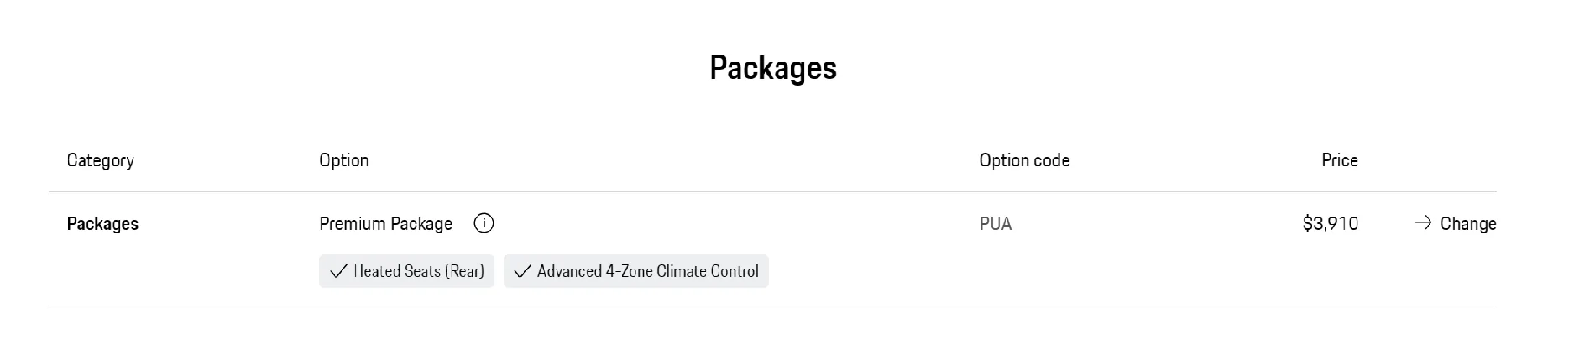Click the Price column header
Image resolution: width=1595 pixels, height=345 pixels.
[x=1339, y=160]
